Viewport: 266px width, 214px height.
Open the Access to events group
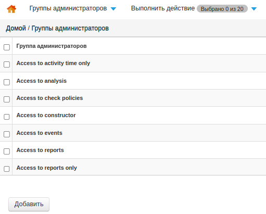pyautogui.click(x=40, y=133)
